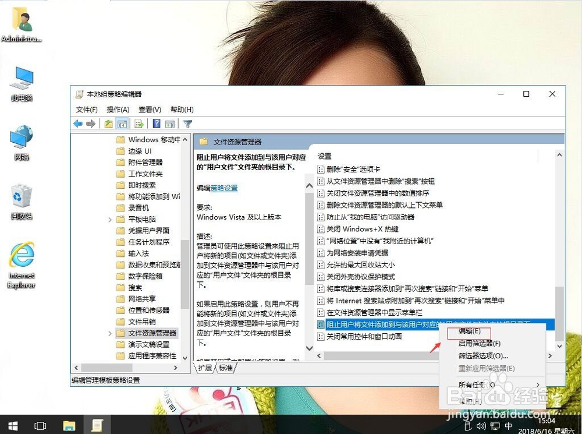Switch to the 扩展 tab
Image resolution: width=582 pixels, height=434 pixels.
205,368
